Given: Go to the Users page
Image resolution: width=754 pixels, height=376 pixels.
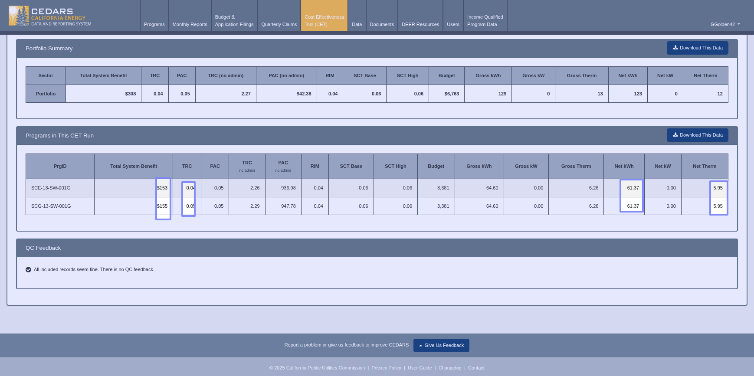Looking at the screenshot, I should [453, 25].
